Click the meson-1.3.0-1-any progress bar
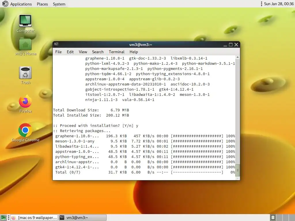 pyautogui.click(x=197, y=141)
